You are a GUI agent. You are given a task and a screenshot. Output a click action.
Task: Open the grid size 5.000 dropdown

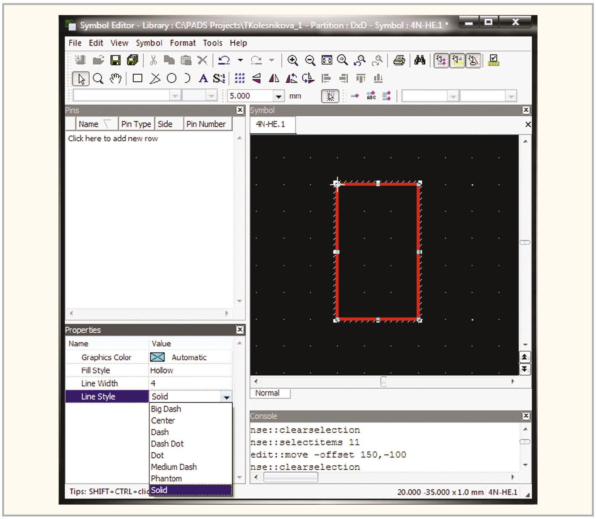[x=278, y=96]
